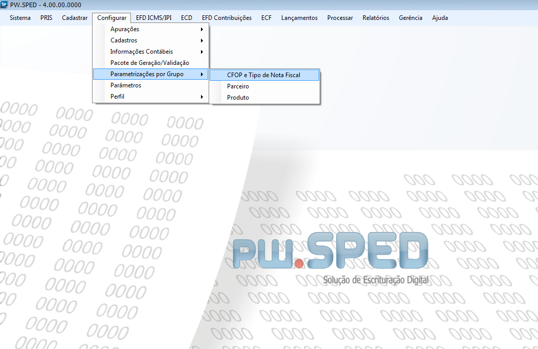Open the EFD ICMS/IPI menu
Screen dimensions: 538x349
point(154,18)
